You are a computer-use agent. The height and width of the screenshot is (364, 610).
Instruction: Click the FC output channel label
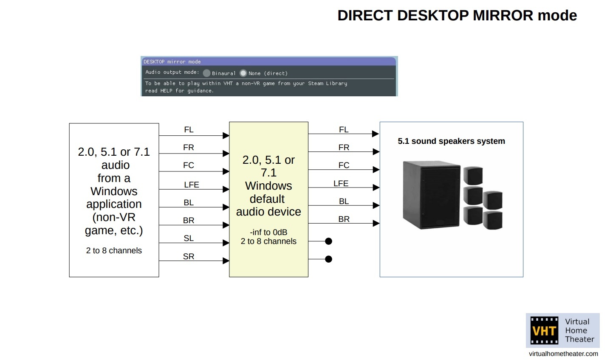point(344,165)
